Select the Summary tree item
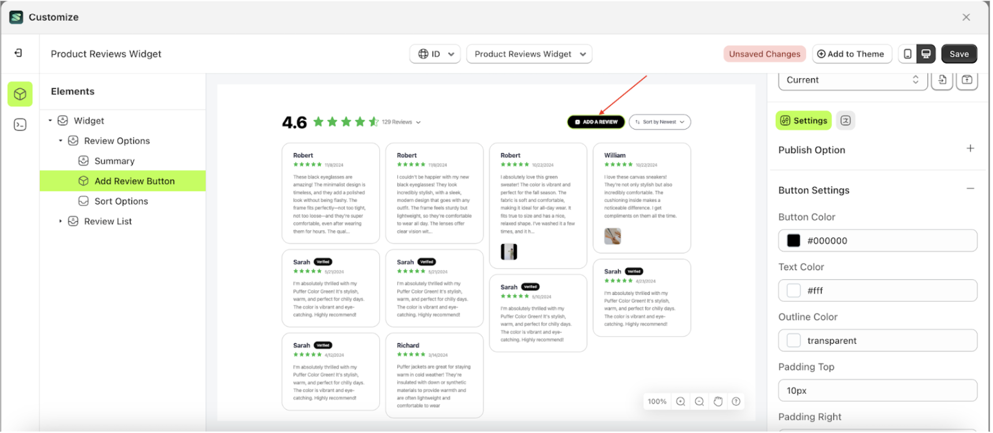993x433 pixels. [123, 161]
